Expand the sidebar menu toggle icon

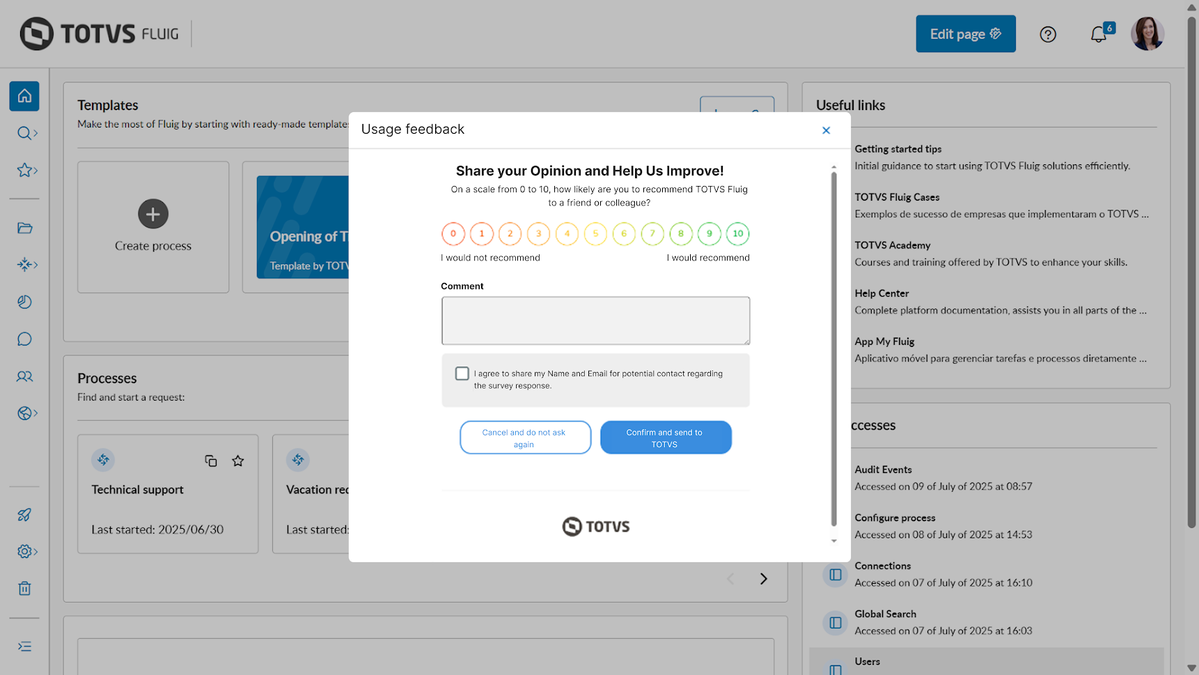point(25,646)
